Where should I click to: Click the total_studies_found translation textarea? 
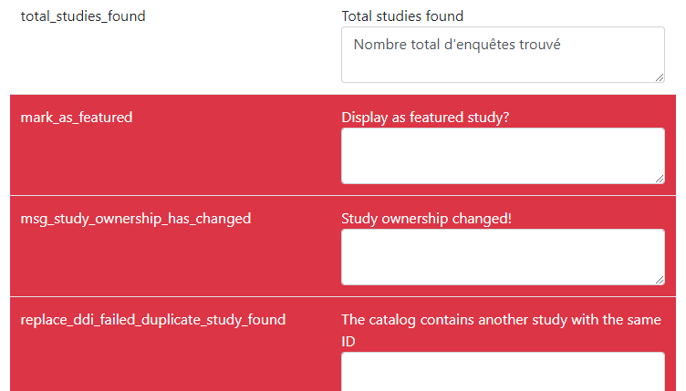503,55
